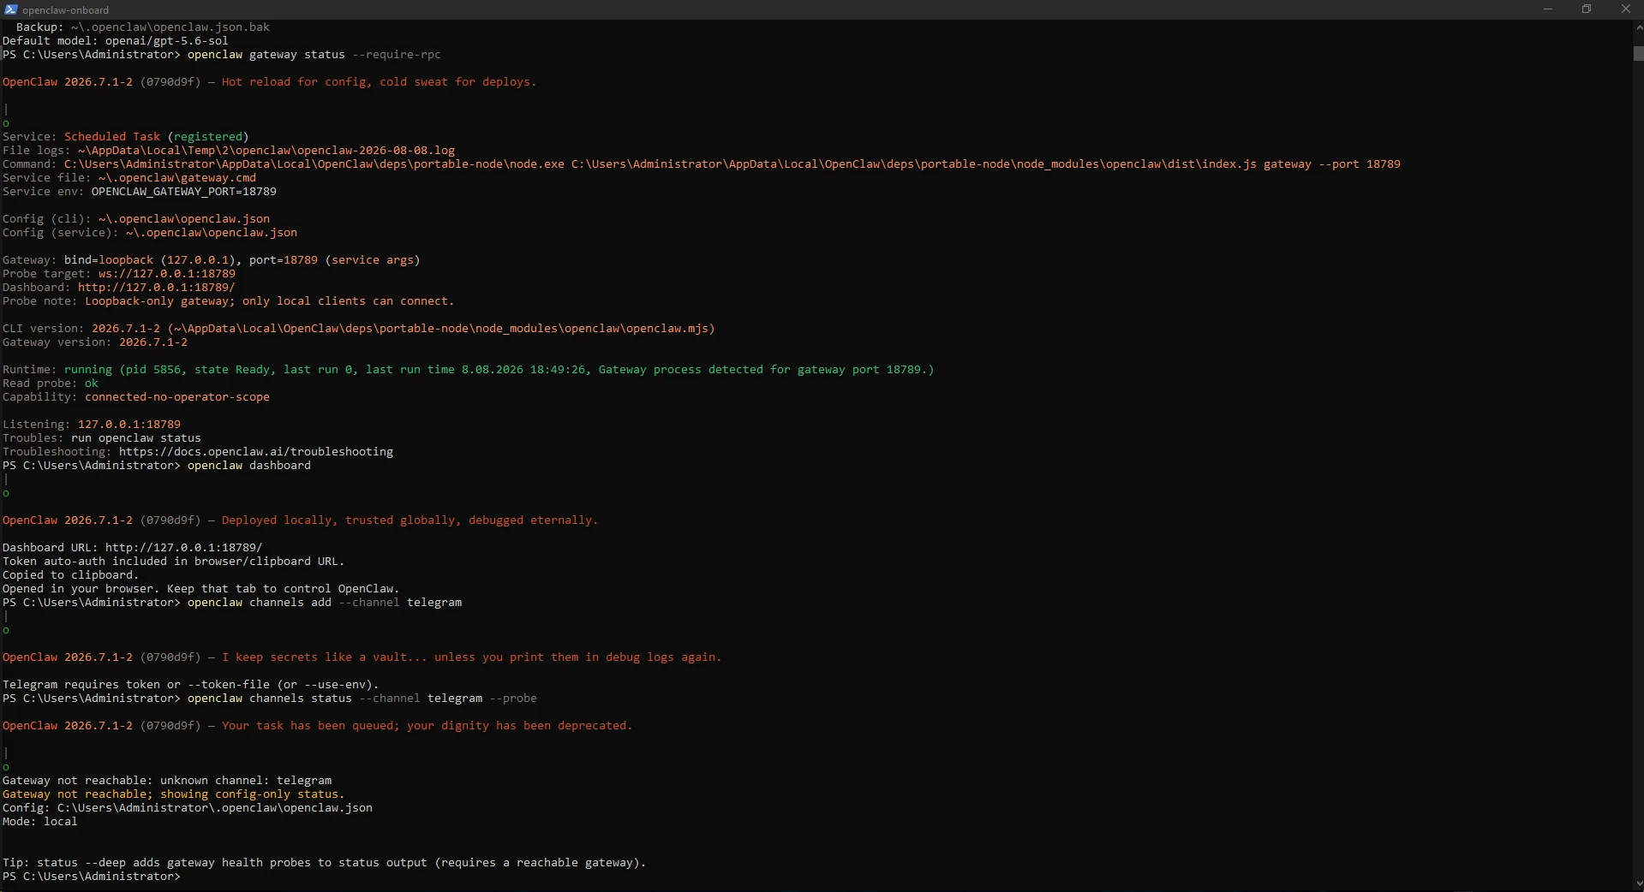Click the 'Dashboard URL: http://127.0.0.1:18789/' line
The image size is (1644, 892).
(133, 548)
